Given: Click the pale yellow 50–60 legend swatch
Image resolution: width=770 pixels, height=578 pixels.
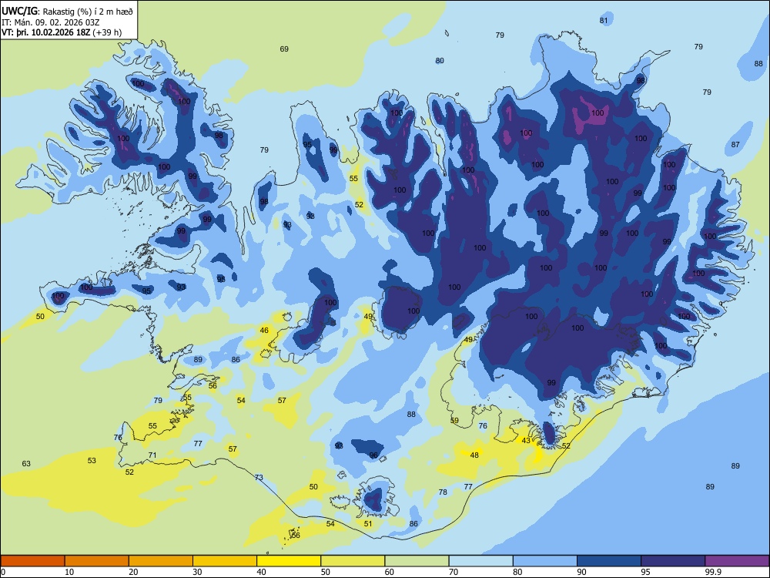Looking at the screenshot, I should 353,561.
